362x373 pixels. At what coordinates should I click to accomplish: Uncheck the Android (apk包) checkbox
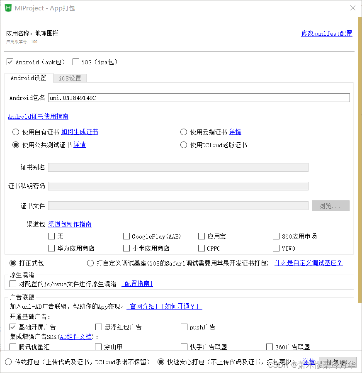[10, 62]
